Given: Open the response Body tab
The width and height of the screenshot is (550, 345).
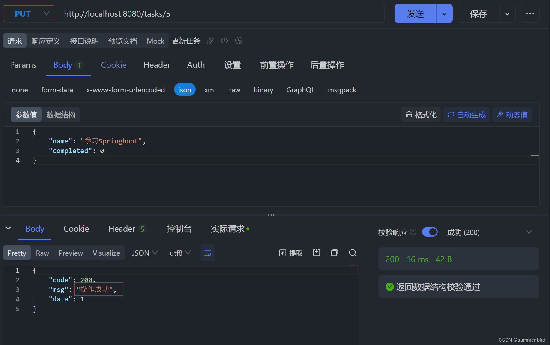Looking at the screenshot, I should [x=35, y=229].
